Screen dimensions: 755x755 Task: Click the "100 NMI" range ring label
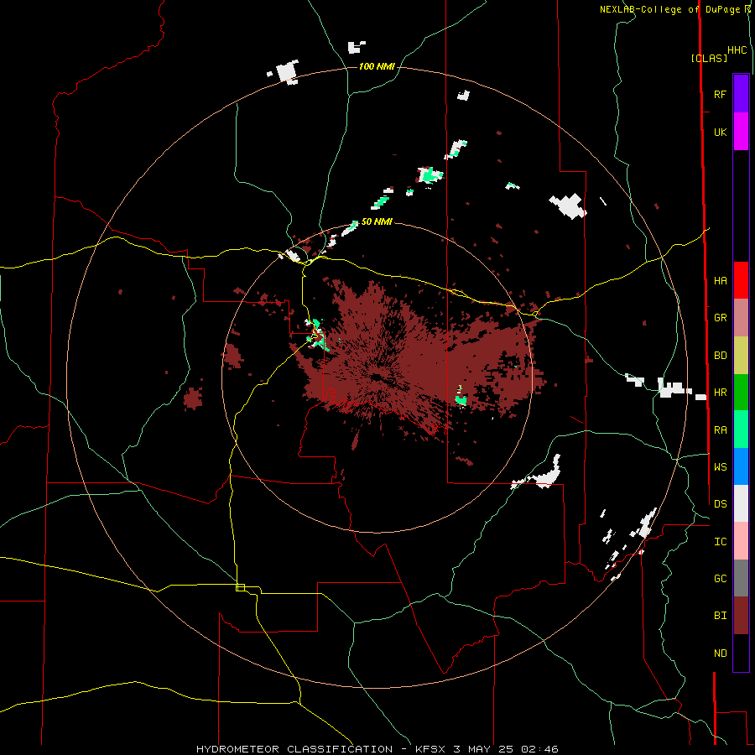pyautogui.click(x=377, y=66)
